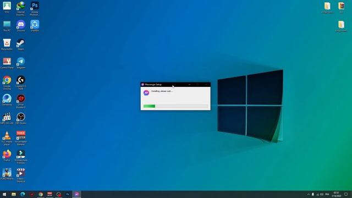Select the MPC-HC x64 desktop icon
This screenshot has height=198, width=352.
[7, 119]
